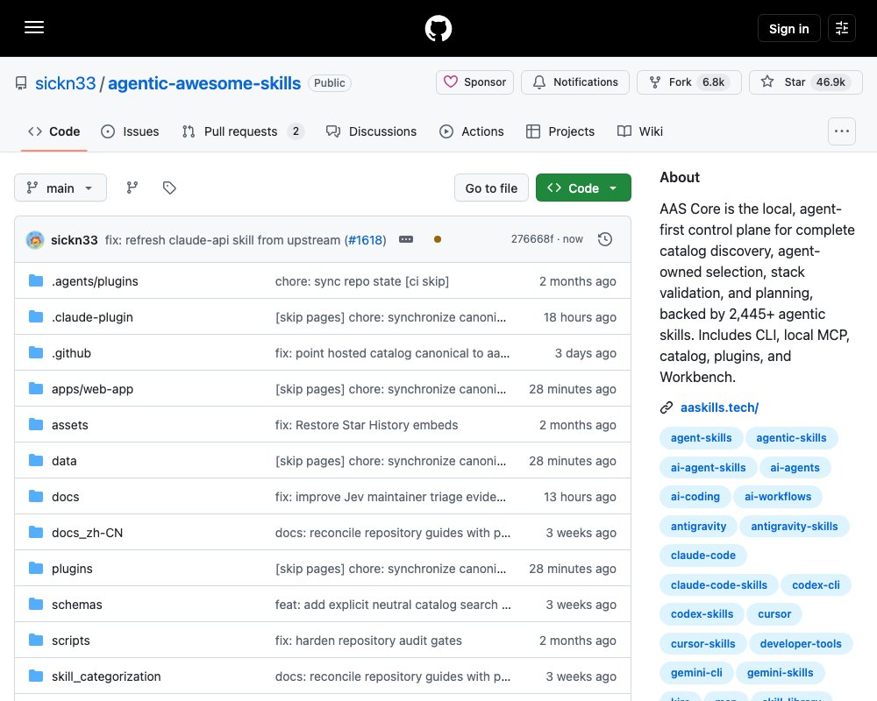Screen dimensions: 877x701
Task: Click the Sponsor button
Action: pyautogui.click(x=474, y=82)
